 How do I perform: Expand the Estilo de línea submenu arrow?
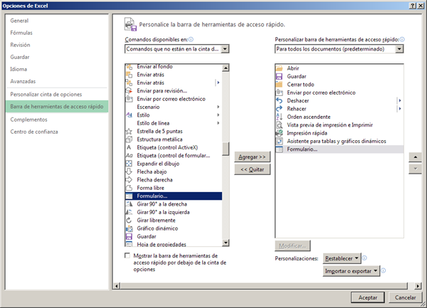pyautogui.click(x=218, y=123)
